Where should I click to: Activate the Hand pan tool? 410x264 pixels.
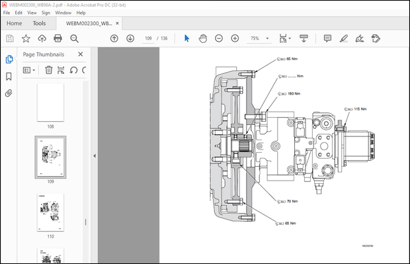pyautogui.click(x=202, y=38)
